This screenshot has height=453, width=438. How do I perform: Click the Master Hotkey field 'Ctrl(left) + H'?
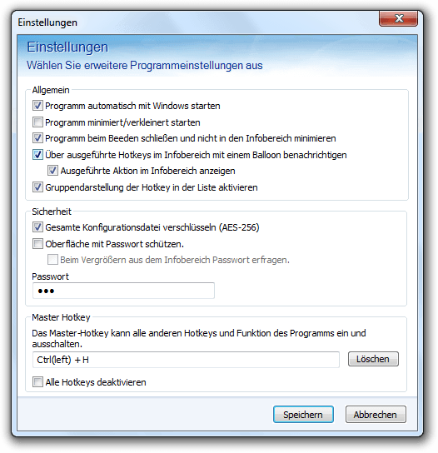186,360
